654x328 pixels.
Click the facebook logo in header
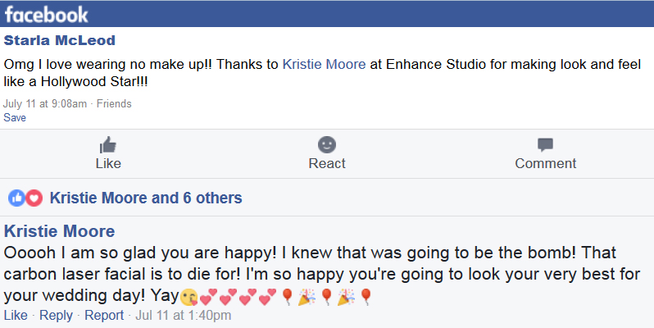[x=46, y=15]
